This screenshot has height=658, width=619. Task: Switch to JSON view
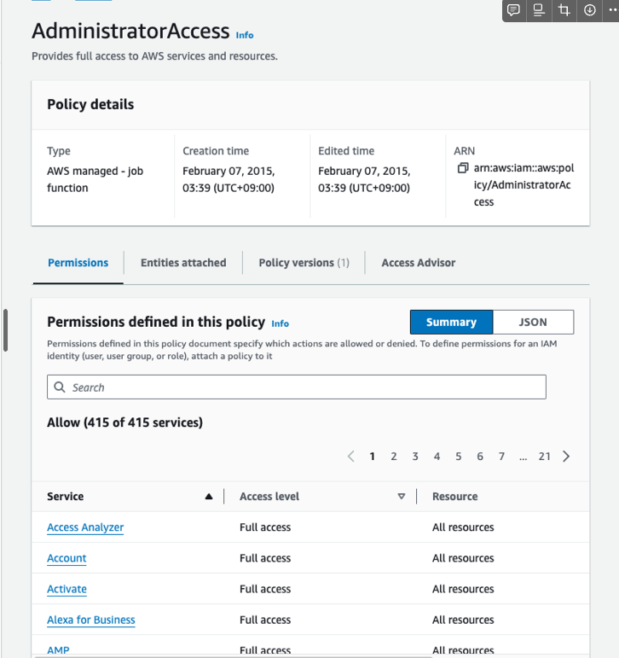533,322
